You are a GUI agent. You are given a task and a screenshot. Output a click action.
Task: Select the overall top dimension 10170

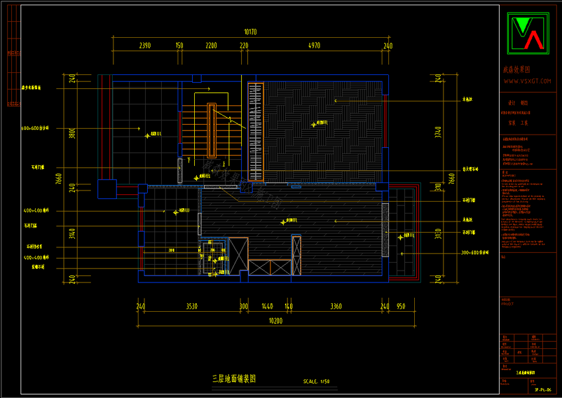click(x=250, y=32)
